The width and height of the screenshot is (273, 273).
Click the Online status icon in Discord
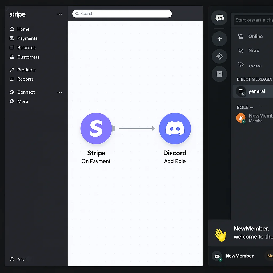click(241, 36)
